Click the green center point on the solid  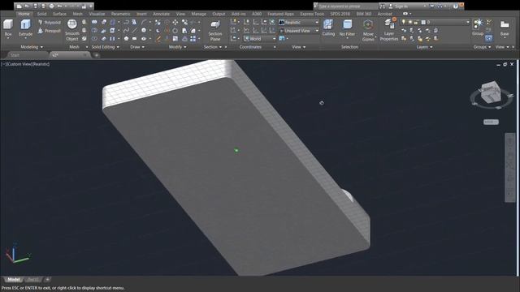(236, 150)
